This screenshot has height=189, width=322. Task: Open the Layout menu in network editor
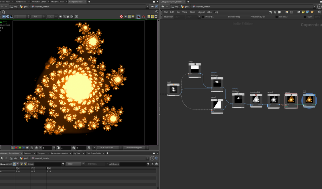[201, 12]
